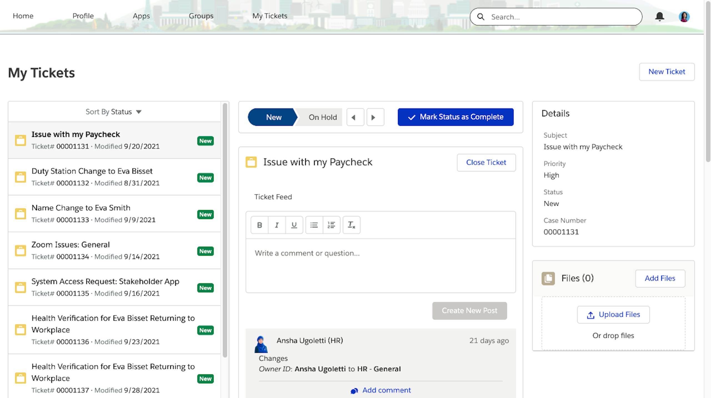Image resolution: width=711 pixels, height=398 pixels.
Task: Toggle bold formatting in comment editor
Action: coord(259,225)
